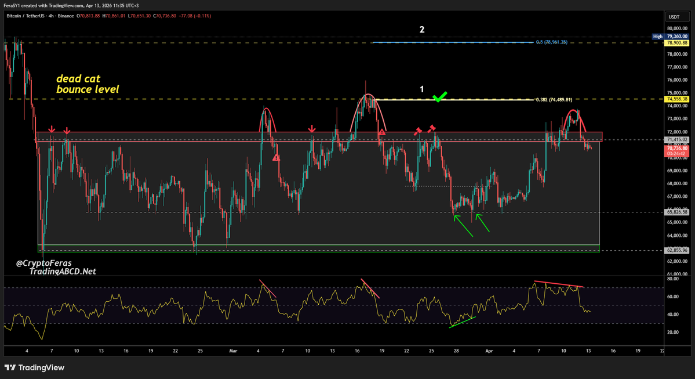Click the High badge on the price scale

coord(657,36)
